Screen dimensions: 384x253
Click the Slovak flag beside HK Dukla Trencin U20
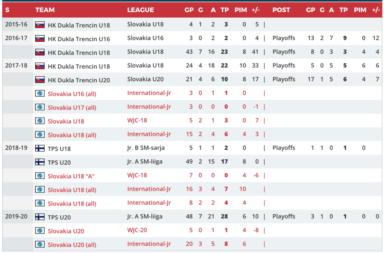[40, 80]
